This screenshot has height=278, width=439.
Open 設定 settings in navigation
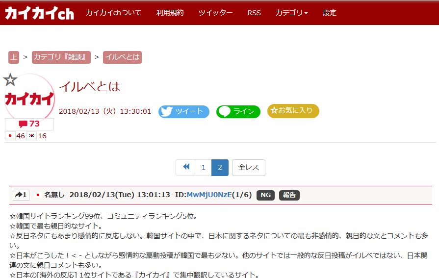pyautogui.click(x=330, y=13)
